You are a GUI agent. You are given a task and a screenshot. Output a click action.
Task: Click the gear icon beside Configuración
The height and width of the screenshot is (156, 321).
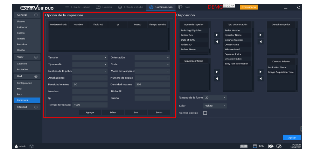click(151, 7)
